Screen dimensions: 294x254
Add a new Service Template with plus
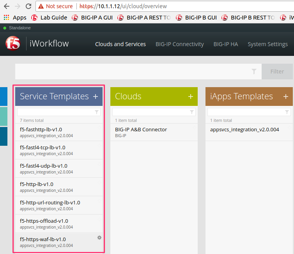coord(96,97)
